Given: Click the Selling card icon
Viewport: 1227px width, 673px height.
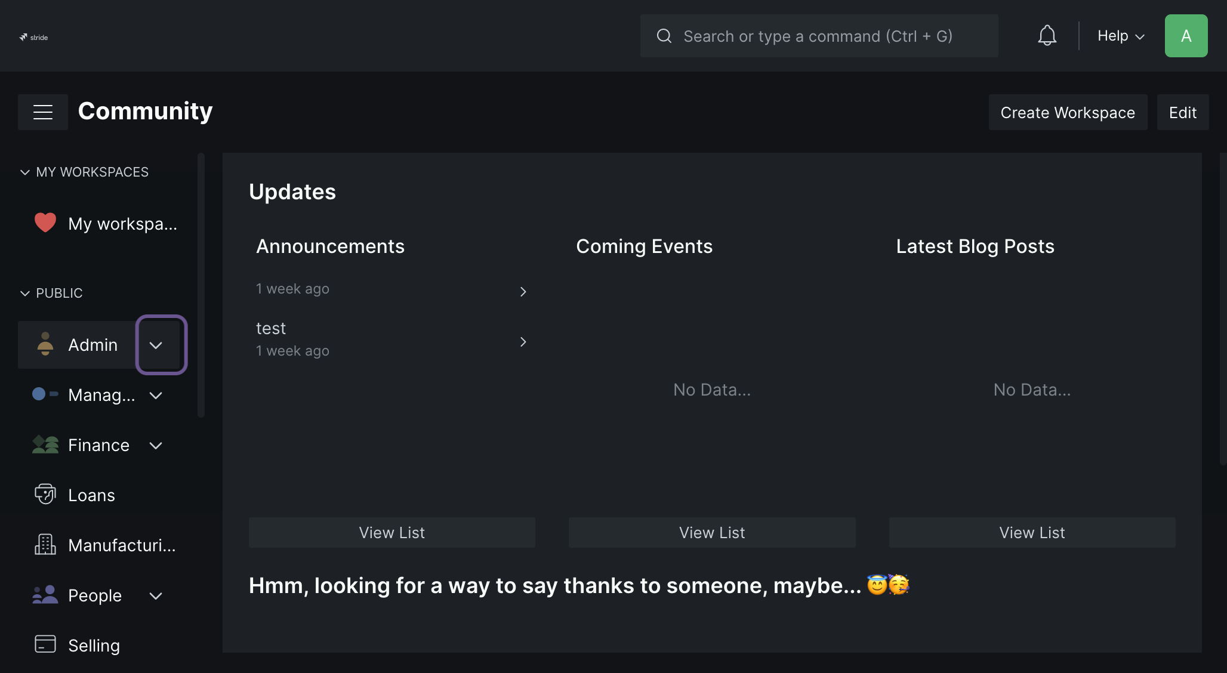Looking at the screenshot, I should point(45,644).
